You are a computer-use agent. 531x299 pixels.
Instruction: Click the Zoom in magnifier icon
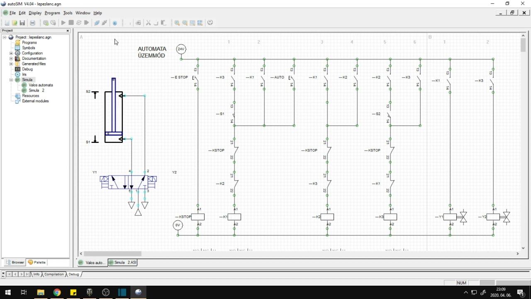[x=177, y=23]
